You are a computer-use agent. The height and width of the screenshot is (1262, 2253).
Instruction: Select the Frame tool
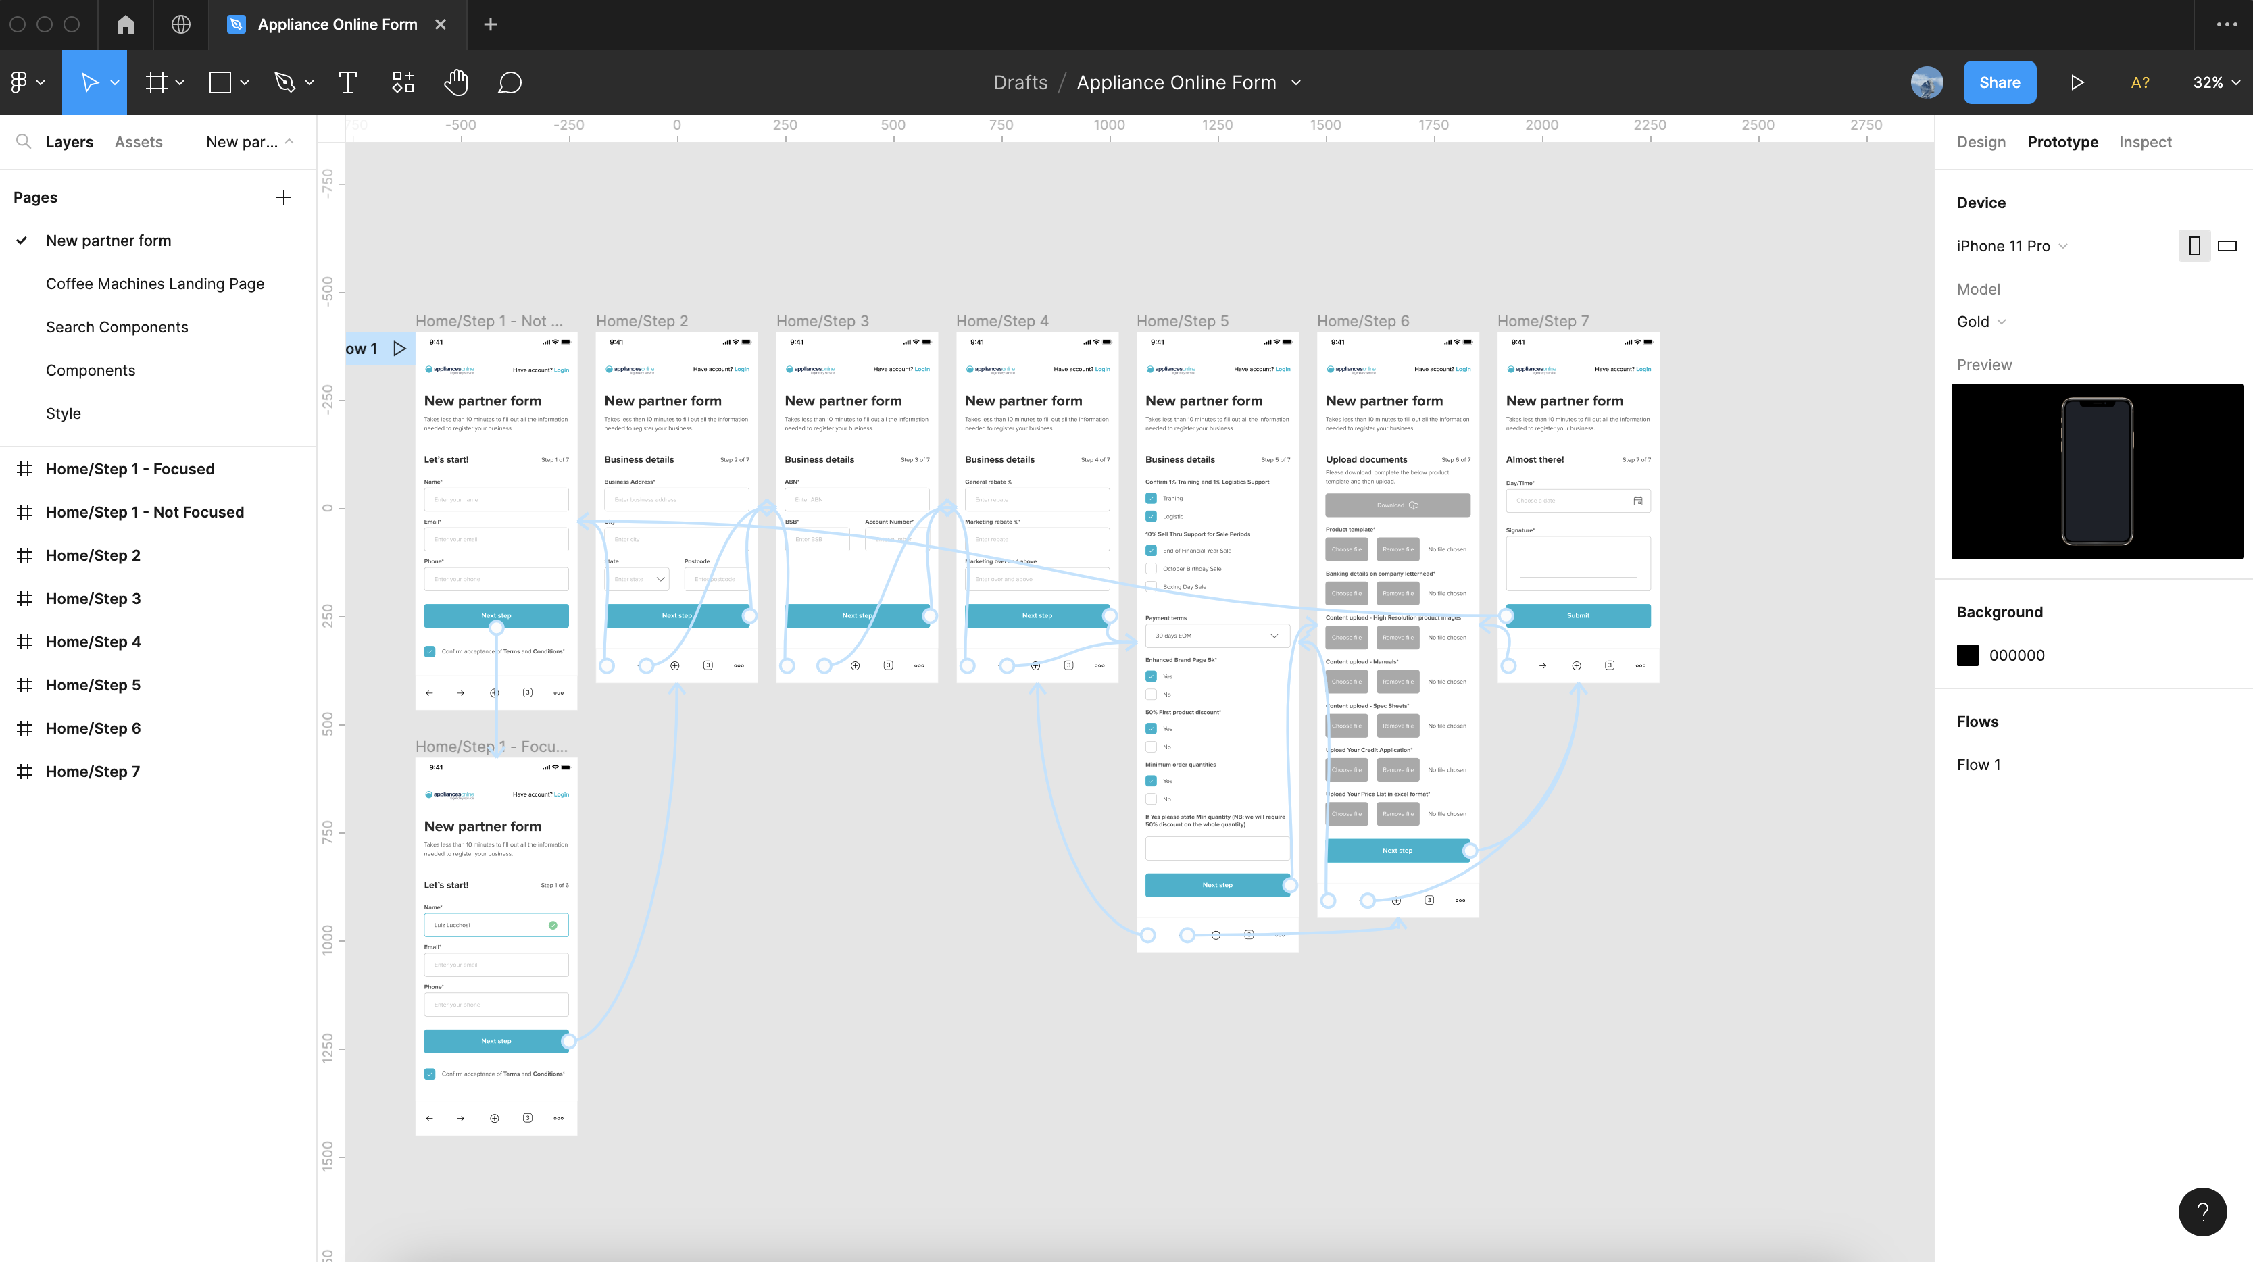click(157, 82)
